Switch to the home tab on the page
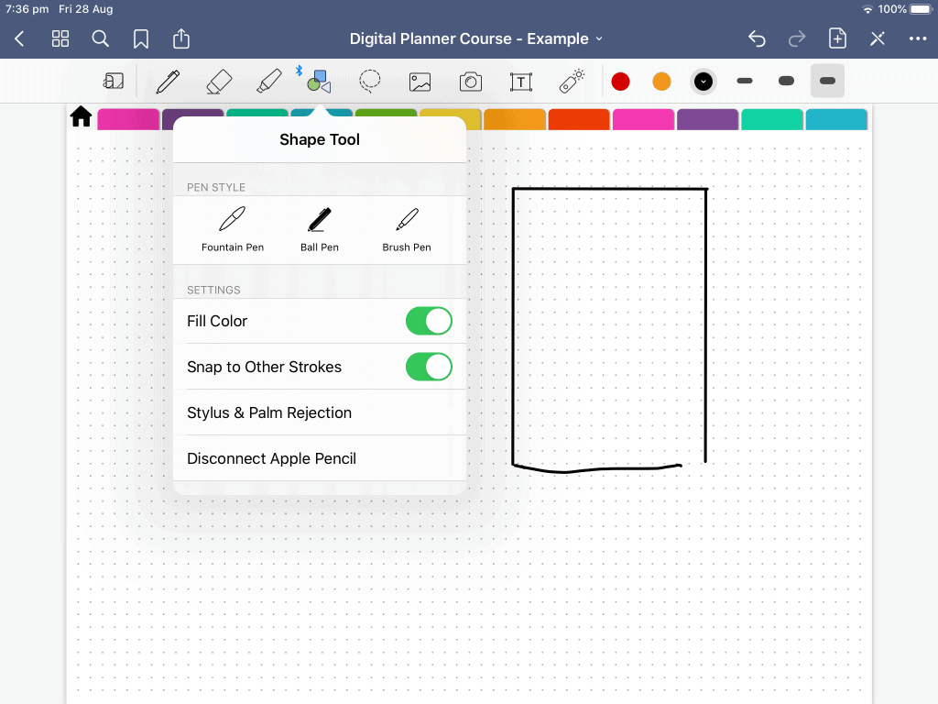The width and height of the screenshot is (938, 704). coord(81,116)
